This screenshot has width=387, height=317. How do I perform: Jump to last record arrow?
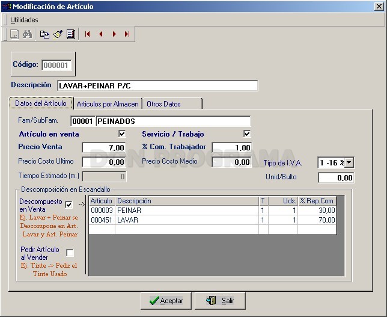click(127, 34)
